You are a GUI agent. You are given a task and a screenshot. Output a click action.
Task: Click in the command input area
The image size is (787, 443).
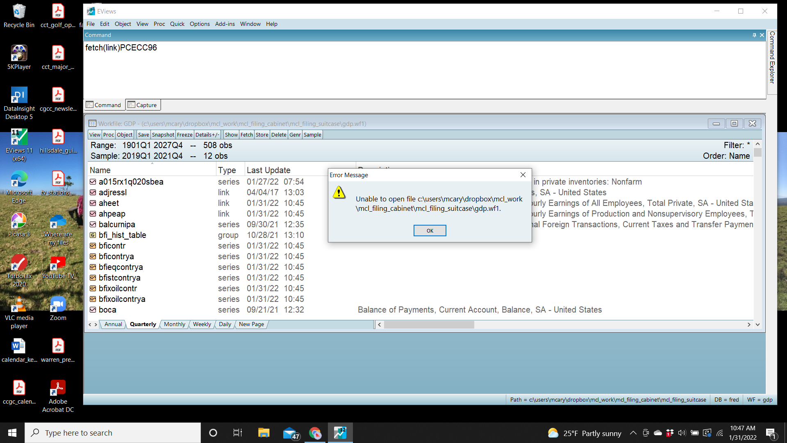[x=424, y=70]
